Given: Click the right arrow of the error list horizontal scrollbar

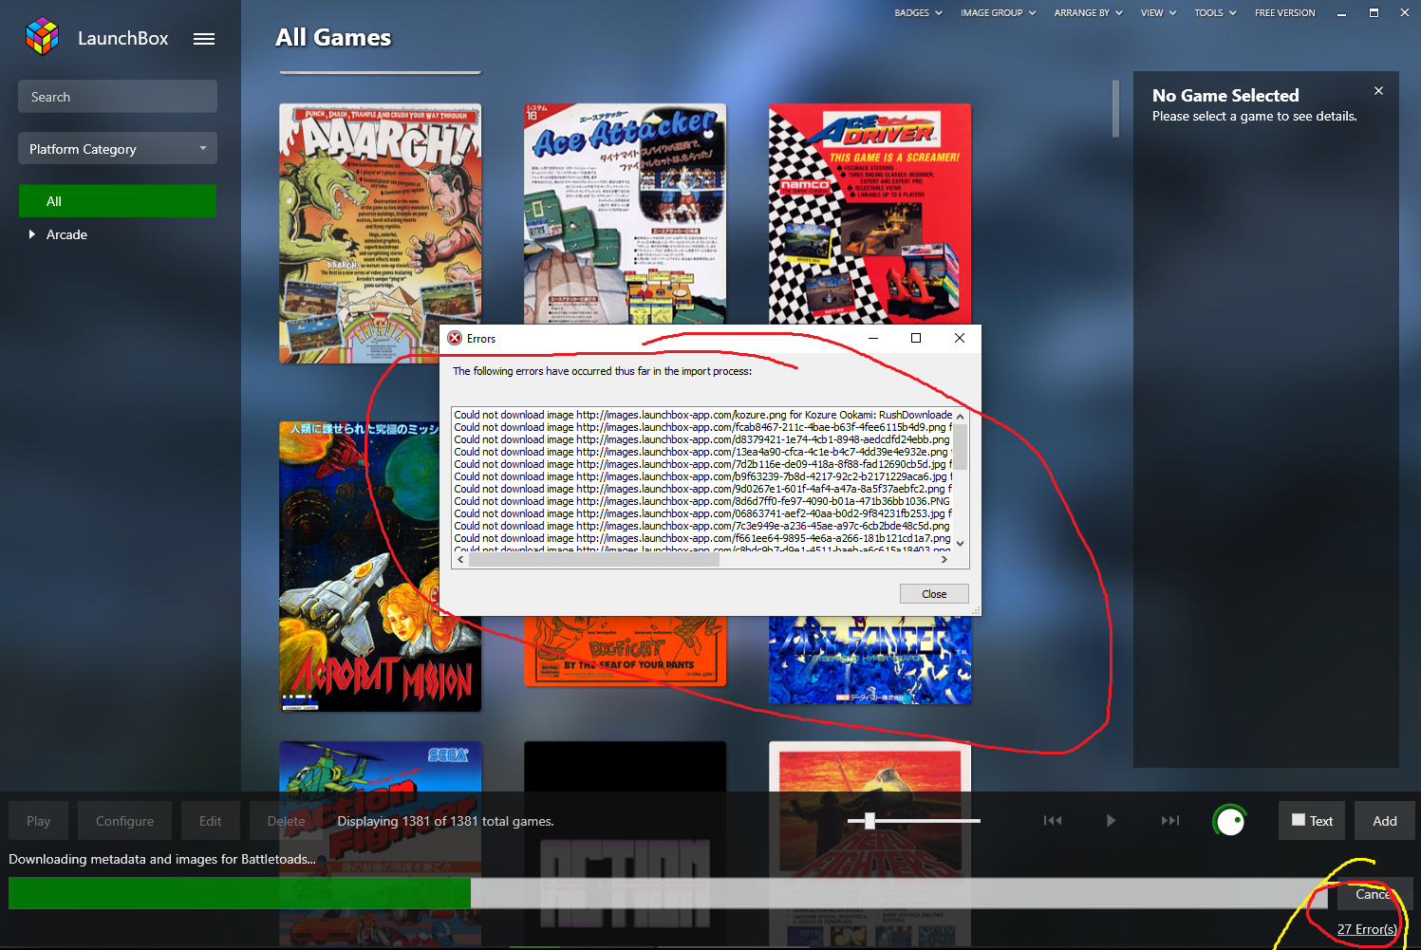Looking at the screenshot, I should click(x=944, y=560).
